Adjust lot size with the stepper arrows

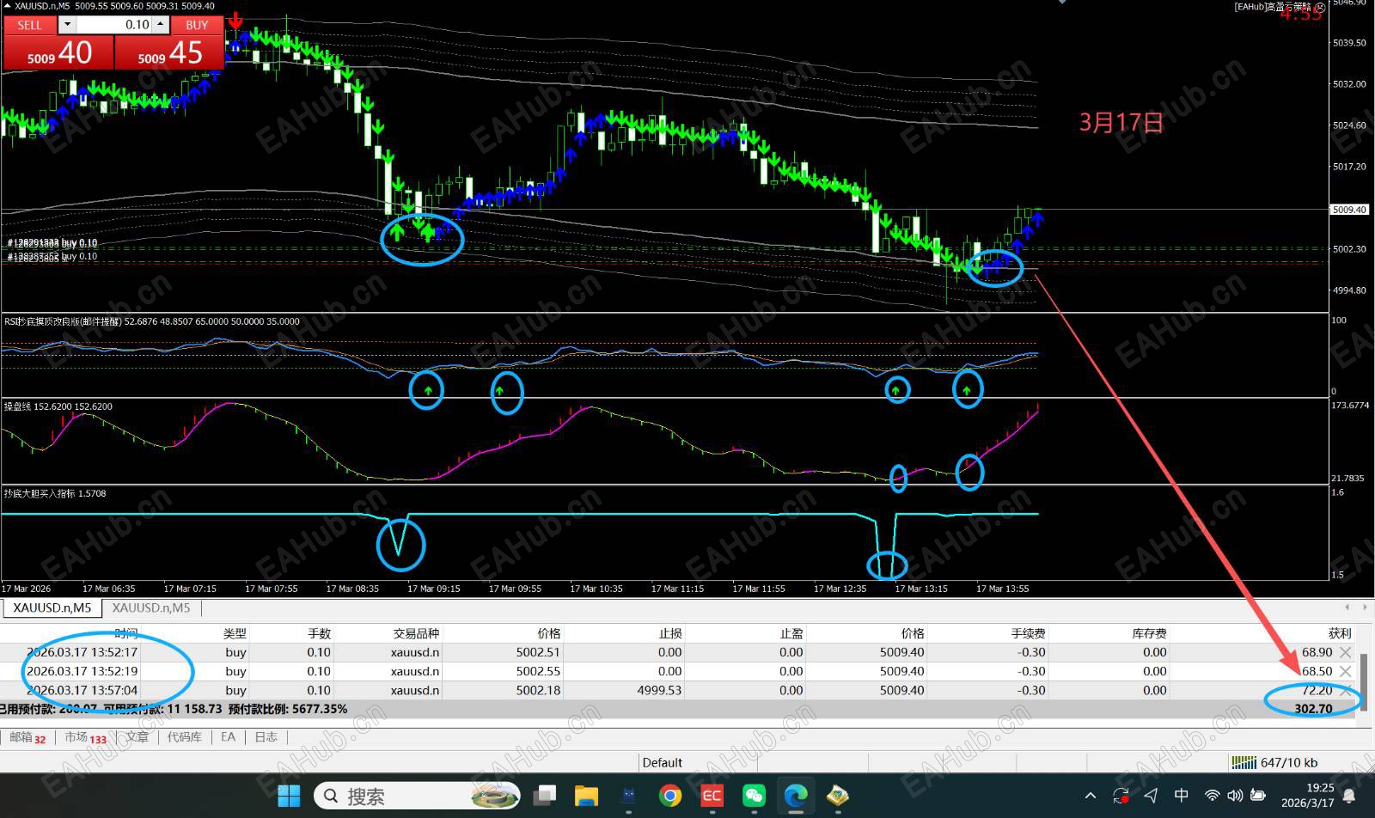point(161,25)
